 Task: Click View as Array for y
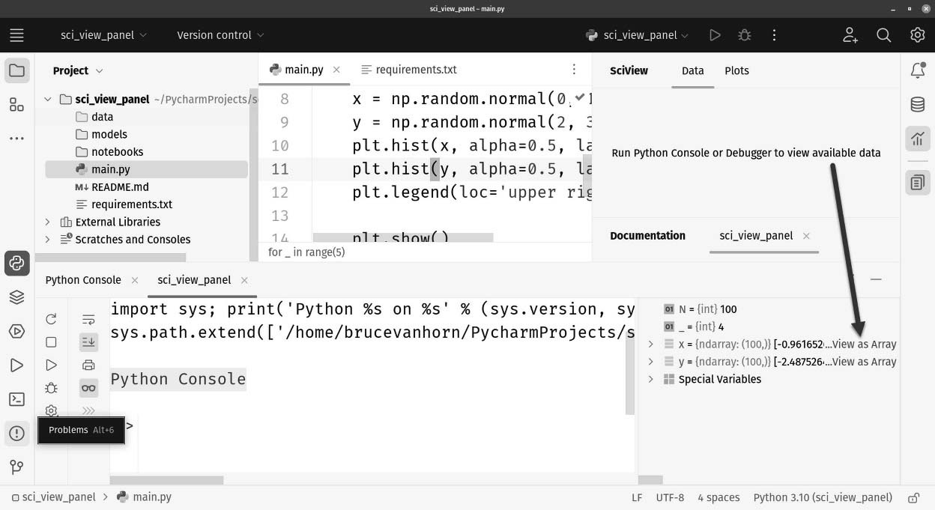click(x=864, y=362)
